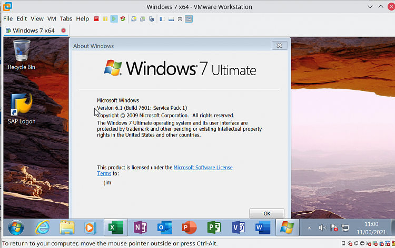Image resolution: width=395 pixels, height=248 pixels.
Task: Toggle the library sidebar icon in toolbar
Action: (x=162, y=19)
